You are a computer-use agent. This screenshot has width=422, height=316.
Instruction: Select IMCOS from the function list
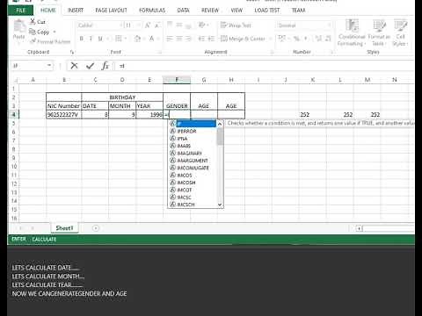pyautogui.click(x=193, y=175)
